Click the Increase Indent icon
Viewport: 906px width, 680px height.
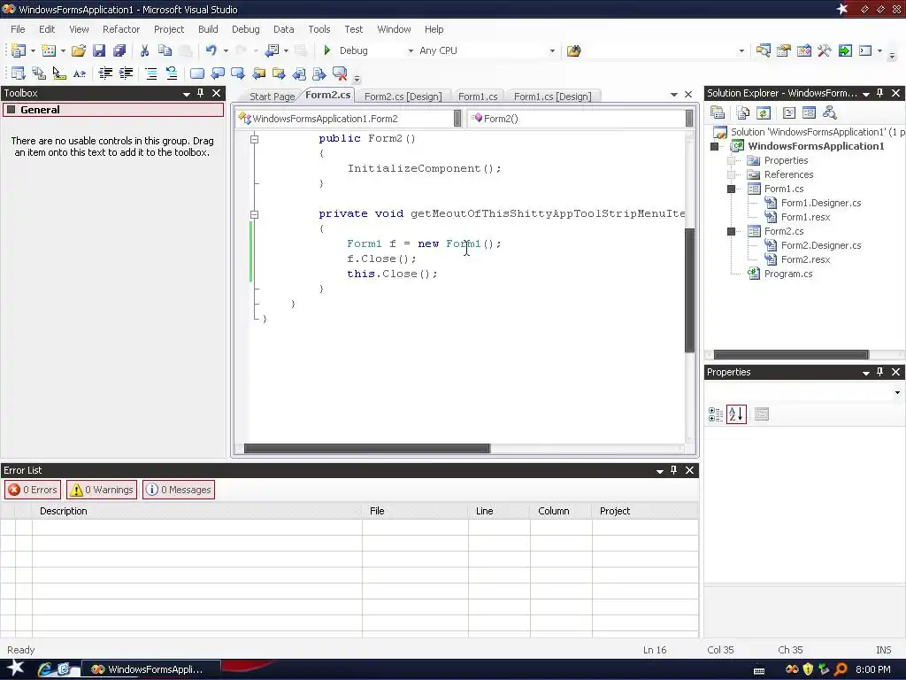[126, 73]
